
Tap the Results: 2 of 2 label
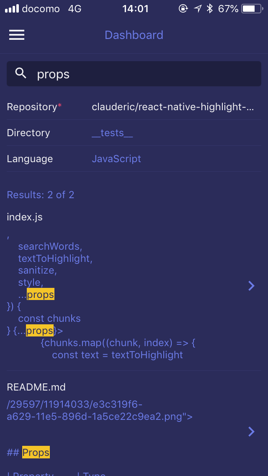[41, 195]
